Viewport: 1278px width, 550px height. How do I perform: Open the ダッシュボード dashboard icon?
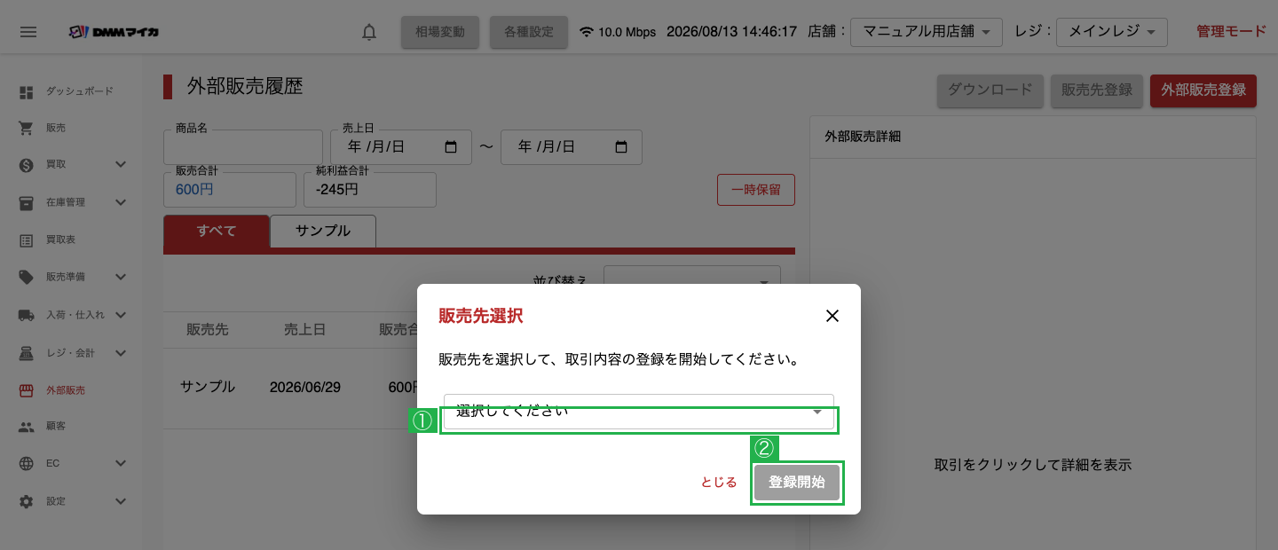27,91
